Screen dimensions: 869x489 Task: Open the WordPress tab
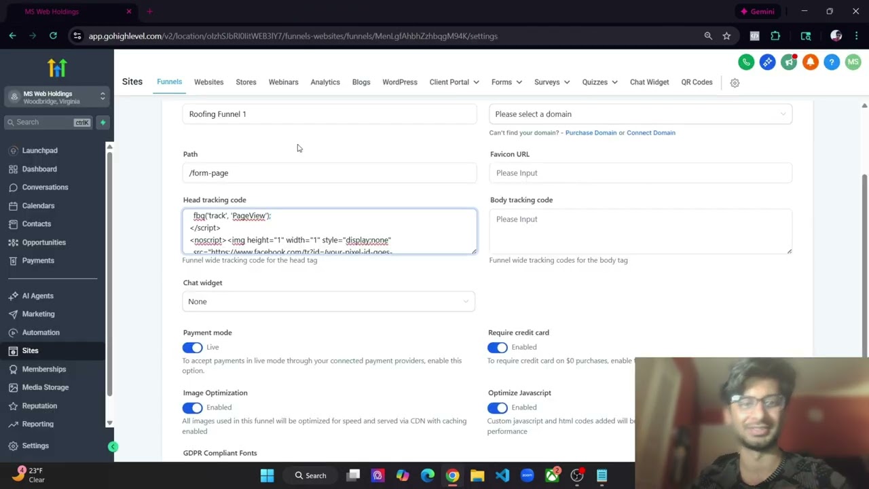point(400,82)
